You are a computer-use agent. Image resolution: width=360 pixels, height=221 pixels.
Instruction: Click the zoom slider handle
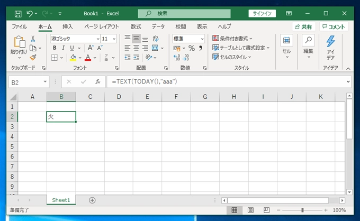[x=302, y=210]
